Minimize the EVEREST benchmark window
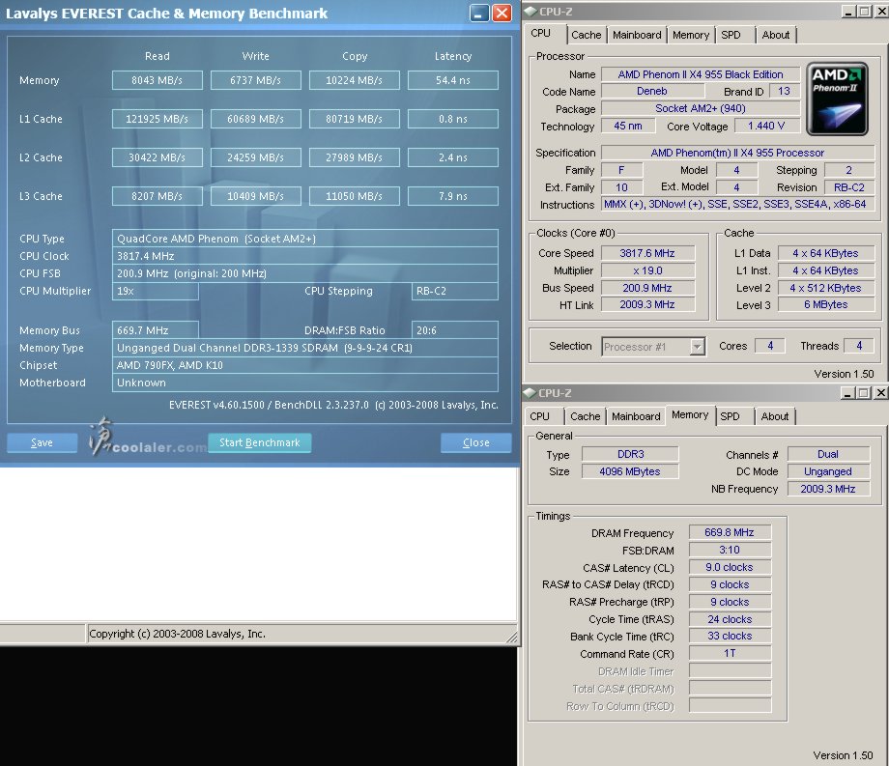The height and width of the screenshot is (766, 889). 479,13
